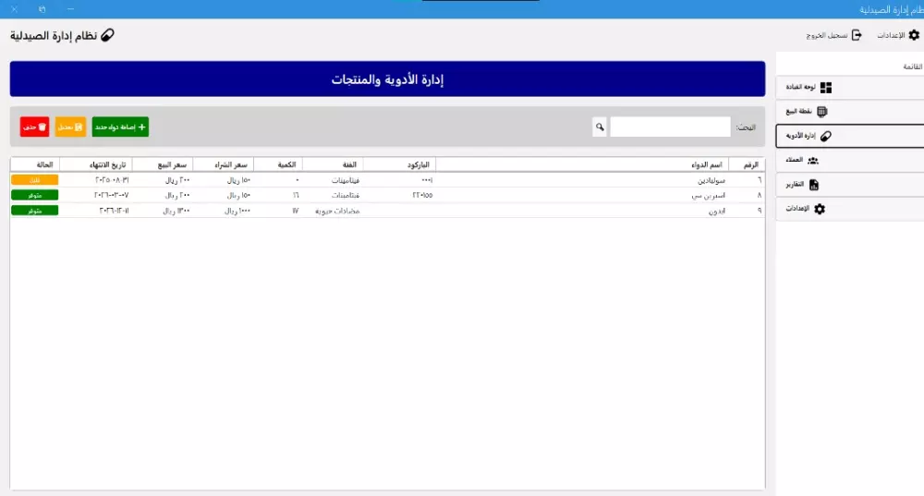The height and width of the screenshot is (496, 924).
Task: Open Settings (الإعدادات) in the sidebar menu
Action: point(850,209)
